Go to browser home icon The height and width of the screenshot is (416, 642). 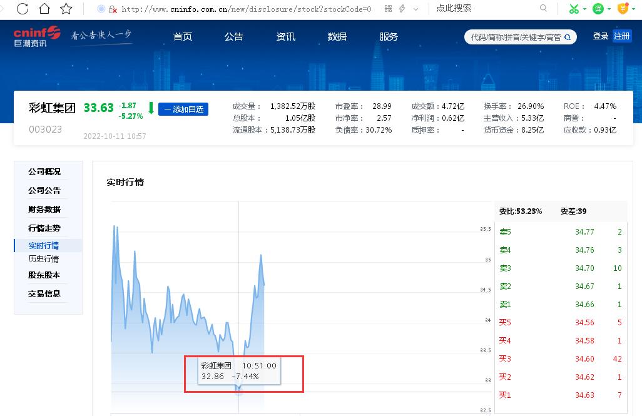coord(44,9)
